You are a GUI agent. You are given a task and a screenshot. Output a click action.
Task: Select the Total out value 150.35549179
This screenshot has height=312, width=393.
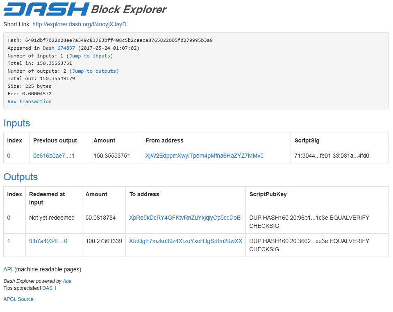(x=57, y=78)
